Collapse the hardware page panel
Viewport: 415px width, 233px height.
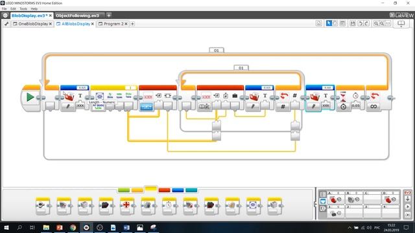pos(315,204)
